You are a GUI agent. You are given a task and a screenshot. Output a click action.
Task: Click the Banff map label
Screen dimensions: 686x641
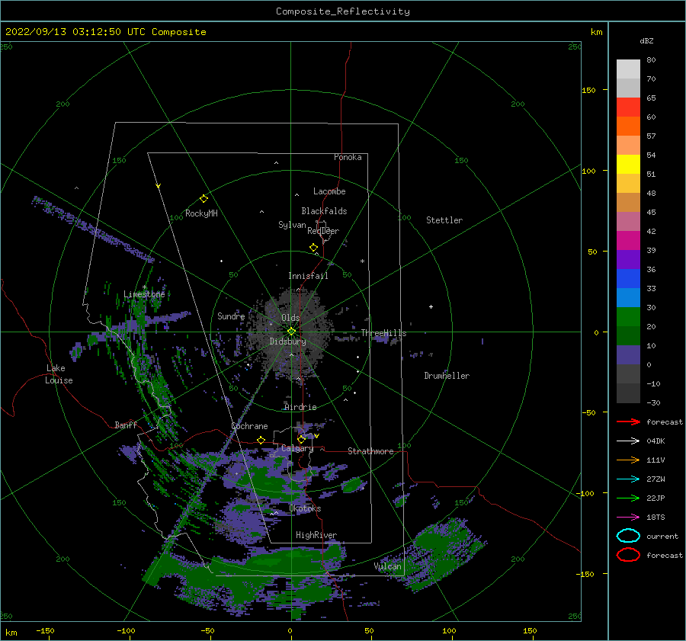126,425
